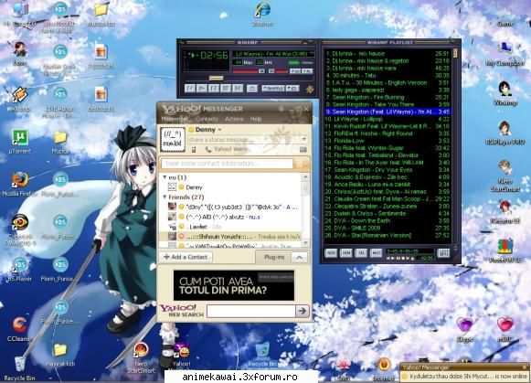Click Winamp's Play button

(x=202, y=89)
